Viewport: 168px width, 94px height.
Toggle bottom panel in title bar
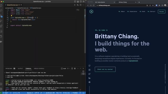click(78, 2)
